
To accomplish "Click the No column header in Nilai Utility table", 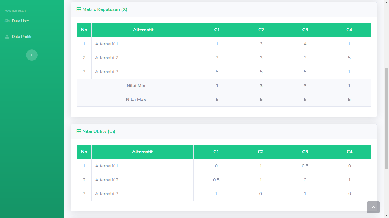I will point(84,152).
